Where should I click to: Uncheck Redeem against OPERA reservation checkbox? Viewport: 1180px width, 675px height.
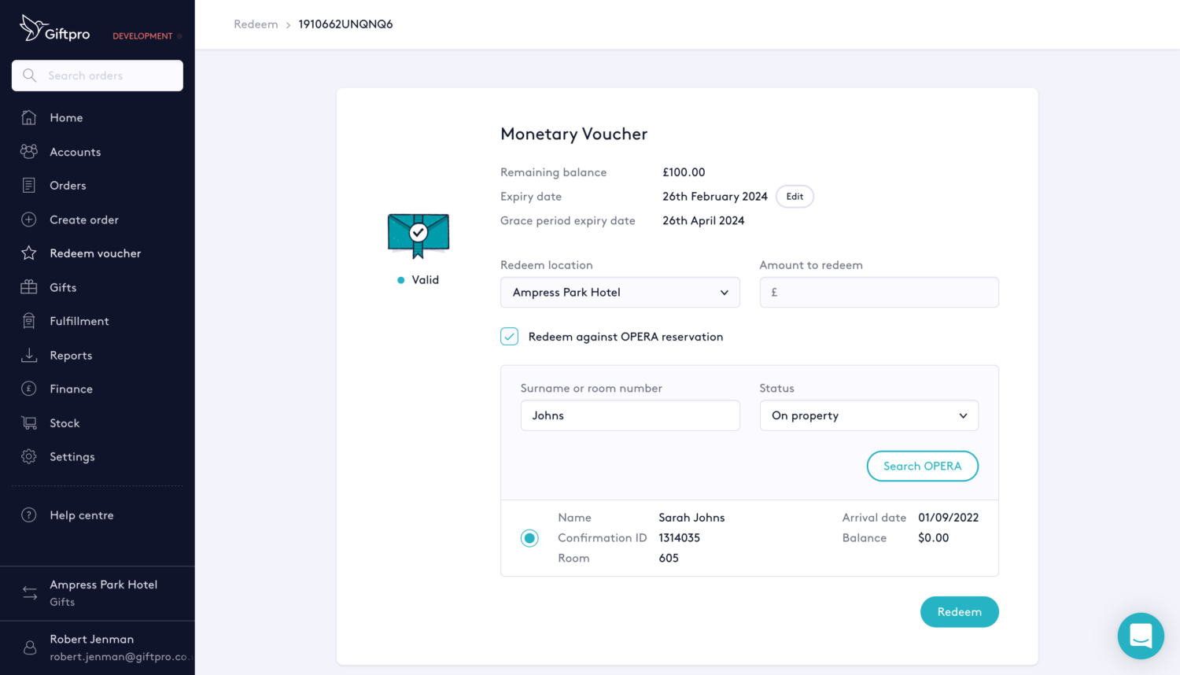510,337
